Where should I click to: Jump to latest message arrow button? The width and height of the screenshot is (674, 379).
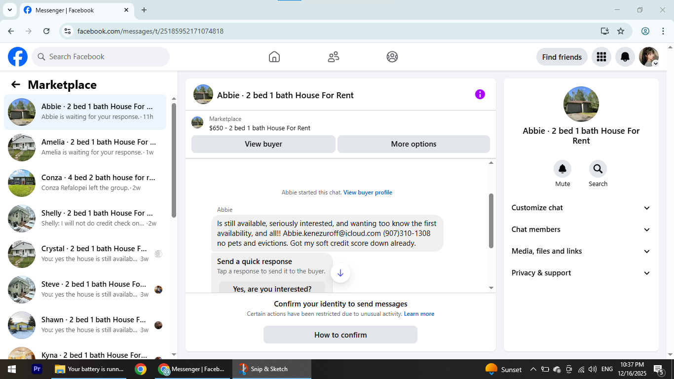coord(340,273)
